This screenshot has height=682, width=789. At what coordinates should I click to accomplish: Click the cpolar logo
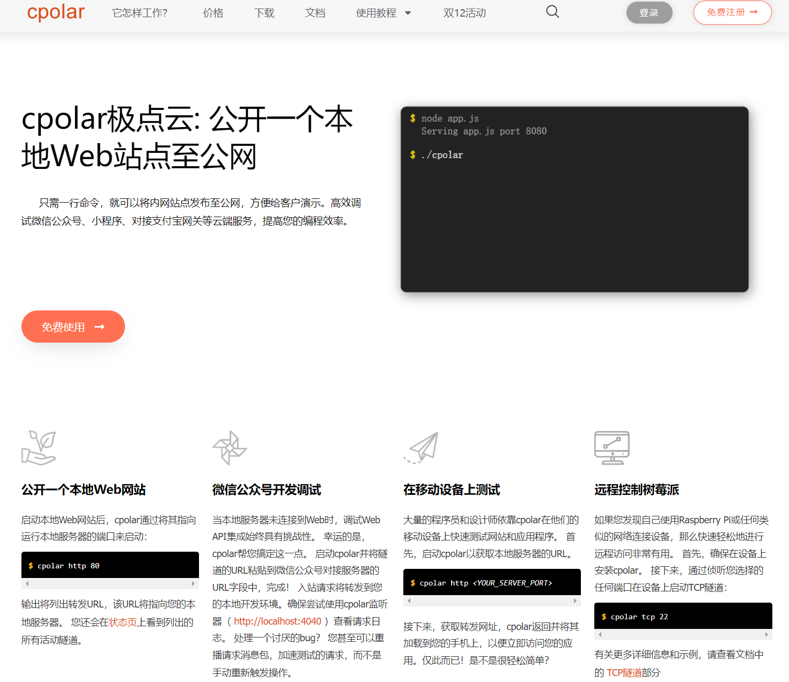pyautogui.click(x=56, y=12)
